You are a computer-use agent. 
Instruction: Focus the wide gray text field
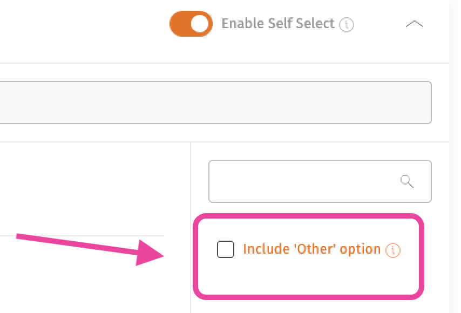215,103
